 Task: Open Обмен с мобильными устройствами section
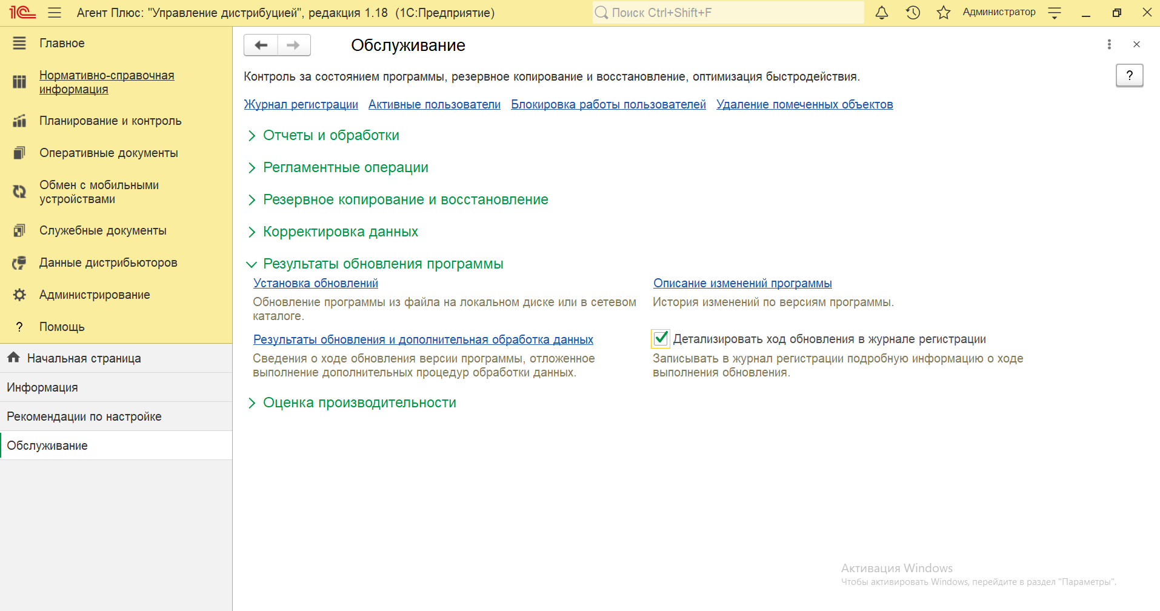[99, 192]
